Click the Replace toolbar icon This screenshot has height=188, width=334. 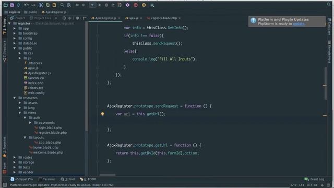(x=68, y=5)
